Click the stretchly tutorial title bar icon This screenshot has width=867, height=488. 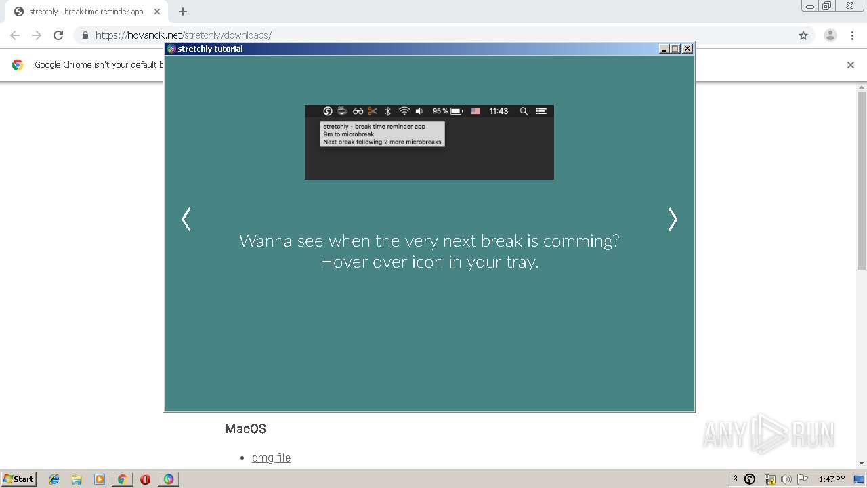pyautogui.click(x=171, y=49)
